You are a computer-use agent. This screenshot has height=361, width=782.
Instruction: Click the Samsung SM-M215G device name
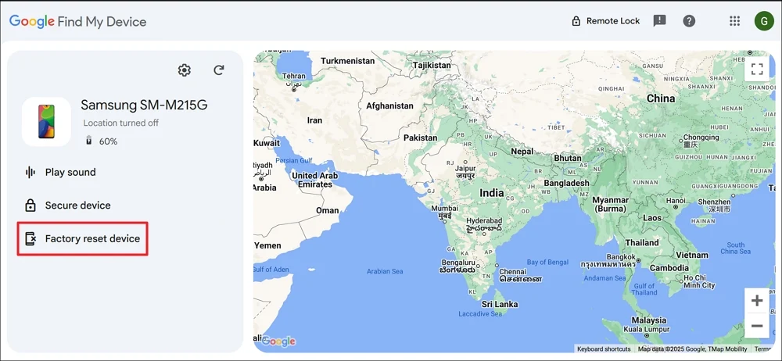144,105
